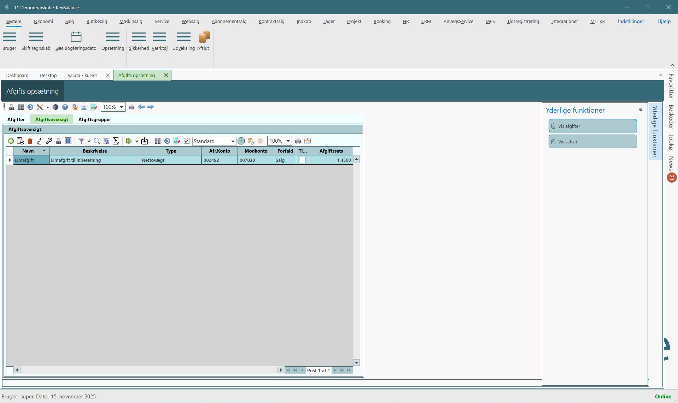Delete the record with the trash icon

(30, 141)
